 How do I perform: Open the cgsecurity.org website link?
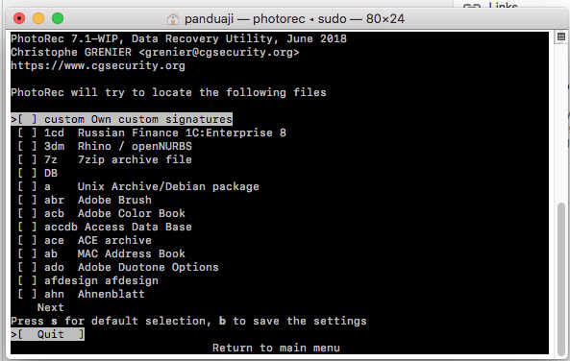[98, 65]
